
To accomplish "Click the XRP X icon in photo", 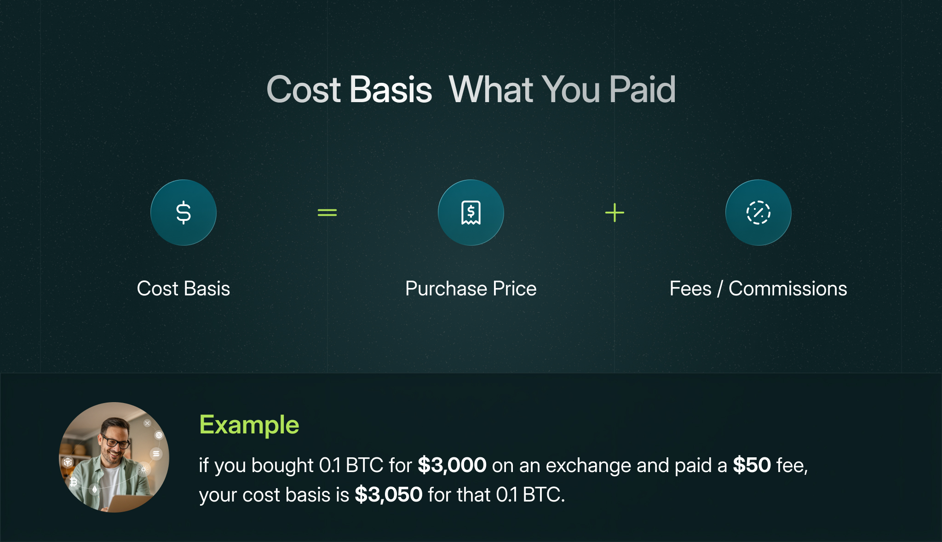I will pyautogui.click(x=147, y=423).
